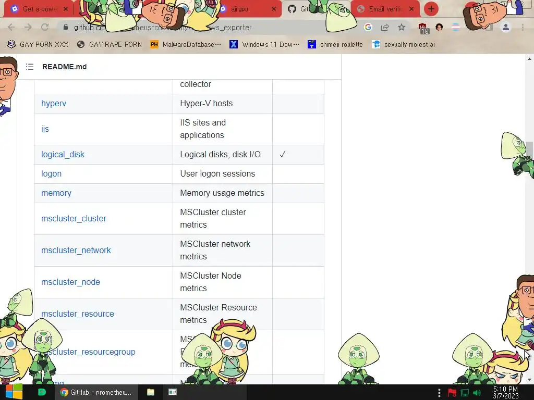
Task: Open the logon collector link
Action: 52,174
